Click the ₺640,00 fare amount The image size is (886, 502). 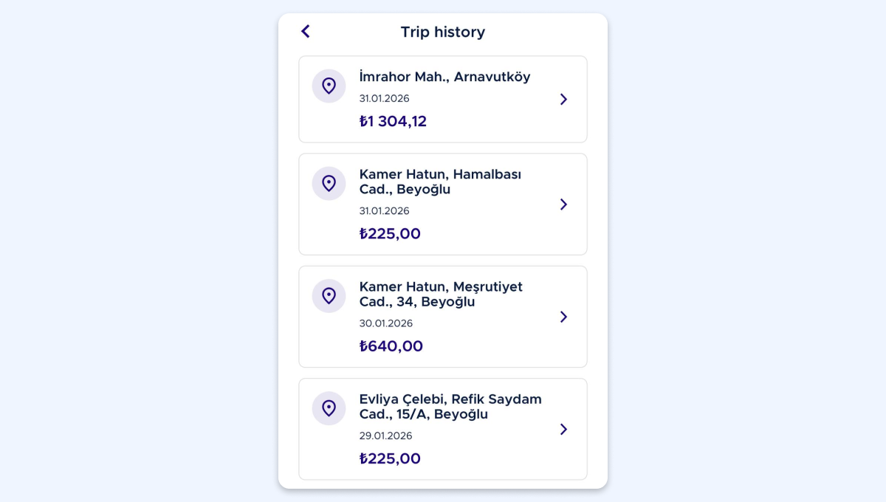(391, 346)
